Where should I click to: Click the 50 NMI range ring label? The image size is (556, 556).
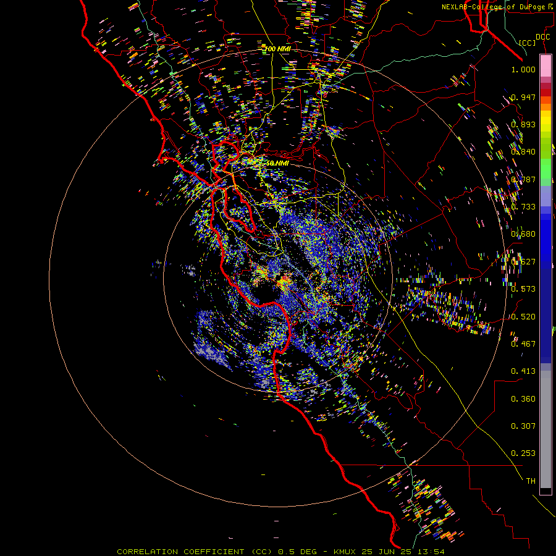(277, 163)
